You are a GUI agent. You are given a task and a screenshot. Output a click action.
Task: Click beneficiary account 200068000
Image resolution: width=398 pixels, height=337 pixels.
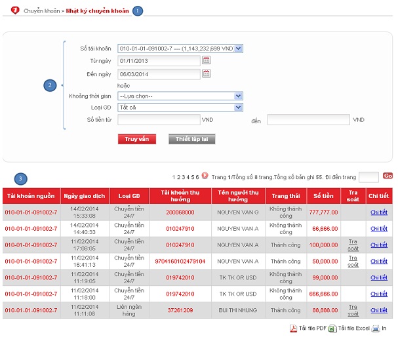180,212
